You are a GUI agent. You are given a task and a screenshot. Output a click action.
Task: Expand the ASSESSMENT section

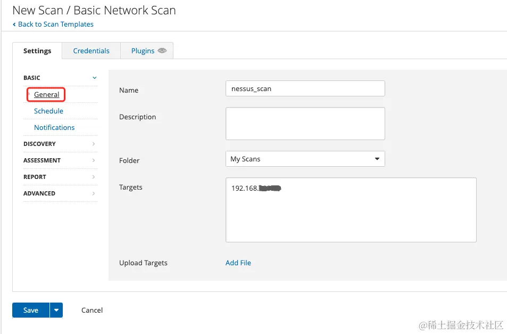pyautogui.click(x=61, y=160)
